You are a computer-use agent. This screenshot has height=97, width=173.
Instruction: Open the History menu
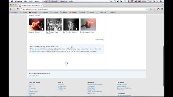click(x=44, y=1)
